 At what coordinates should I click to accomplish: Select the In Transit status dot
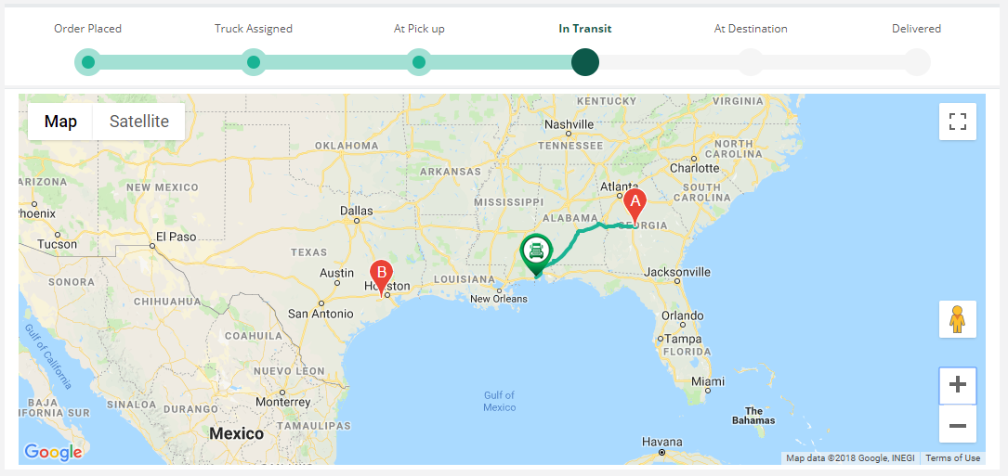click(x=585, y=62)
